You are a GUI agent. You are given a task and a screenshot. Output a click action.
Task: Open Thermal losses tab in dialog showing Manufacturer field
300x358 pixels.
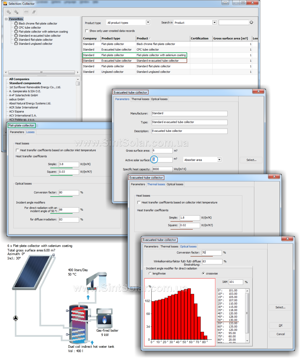tap(140, 99)
